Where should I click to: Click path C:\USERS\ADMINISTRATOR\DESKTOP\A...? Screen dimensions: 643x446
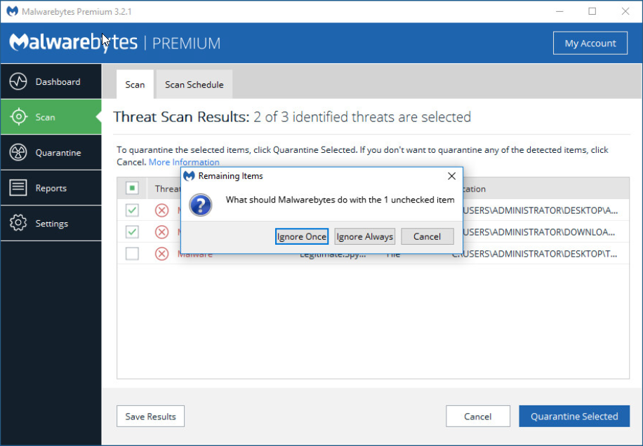click(540, 210)
